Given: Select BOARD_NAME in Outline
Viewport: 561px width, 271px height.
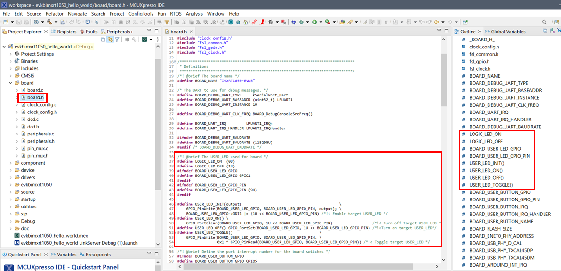Looking at the screenshot, I should point(485,76).
